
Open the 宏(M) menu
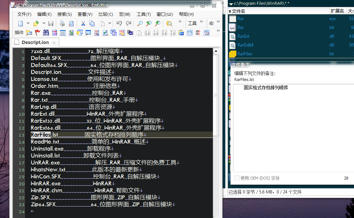click(125, 14)
